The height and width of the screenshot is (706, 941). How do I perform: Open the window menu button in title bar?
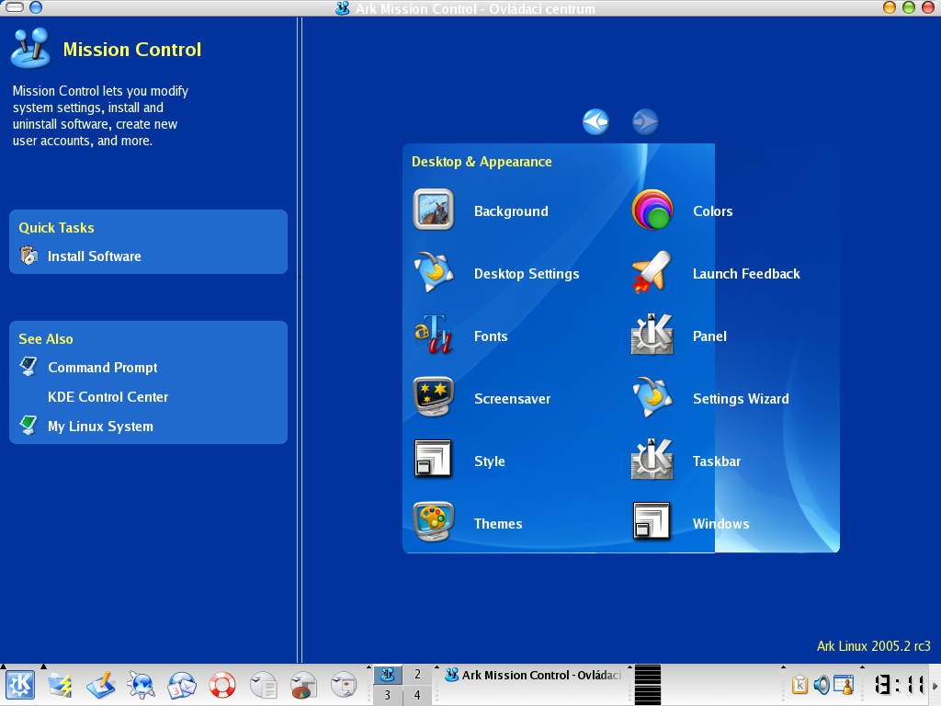(x=15, y=7)
